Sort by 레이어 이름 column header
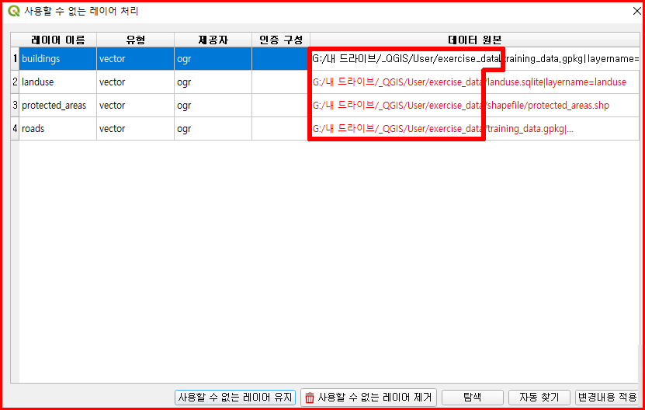The image size is (645, 410). pos(57,40)
